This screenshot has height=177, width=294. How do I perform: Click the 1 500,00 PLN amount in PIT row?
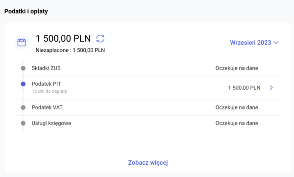coord(244,88)
